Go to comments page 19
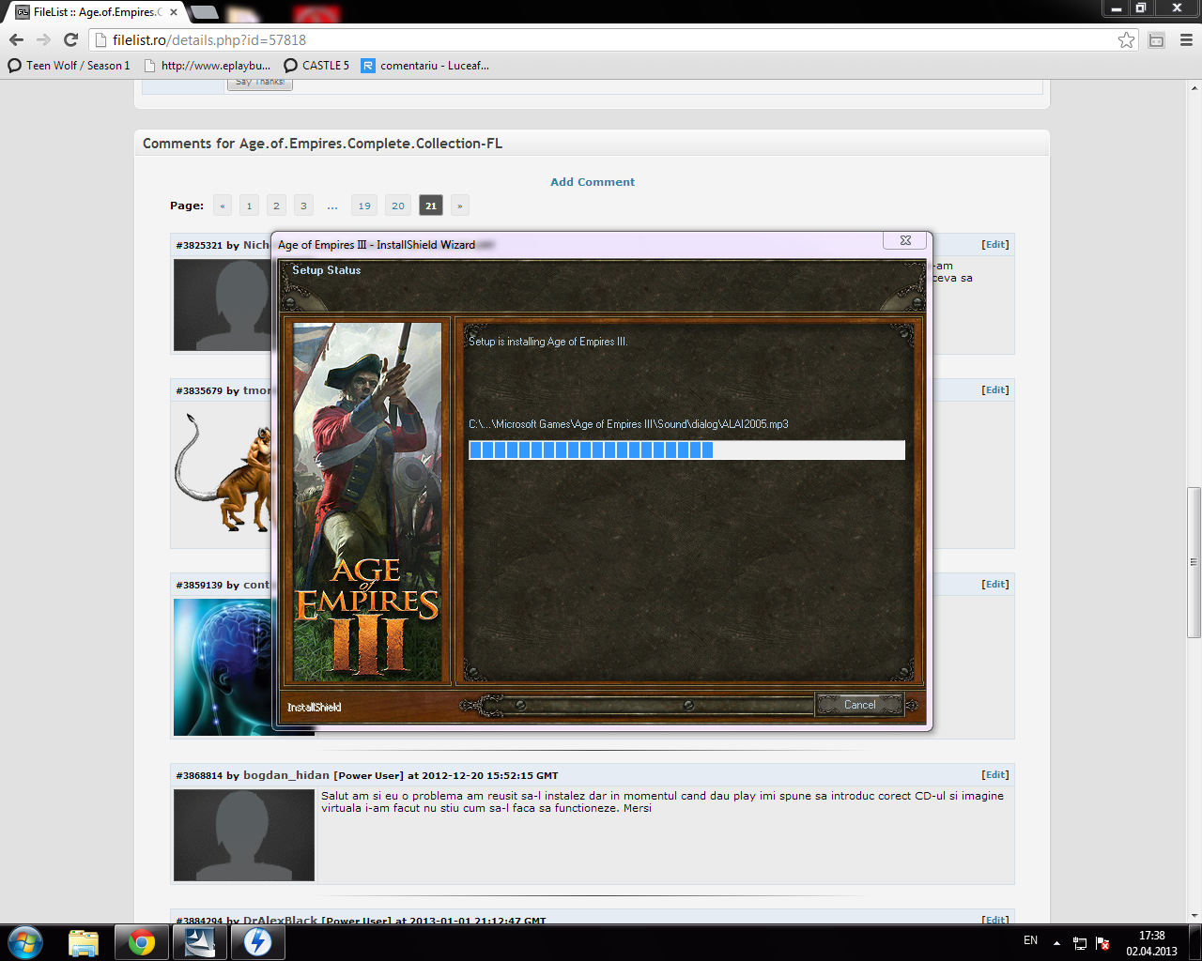Image resolution: width=1202 pixels, height=961 pixels. [x=364, y=206]
